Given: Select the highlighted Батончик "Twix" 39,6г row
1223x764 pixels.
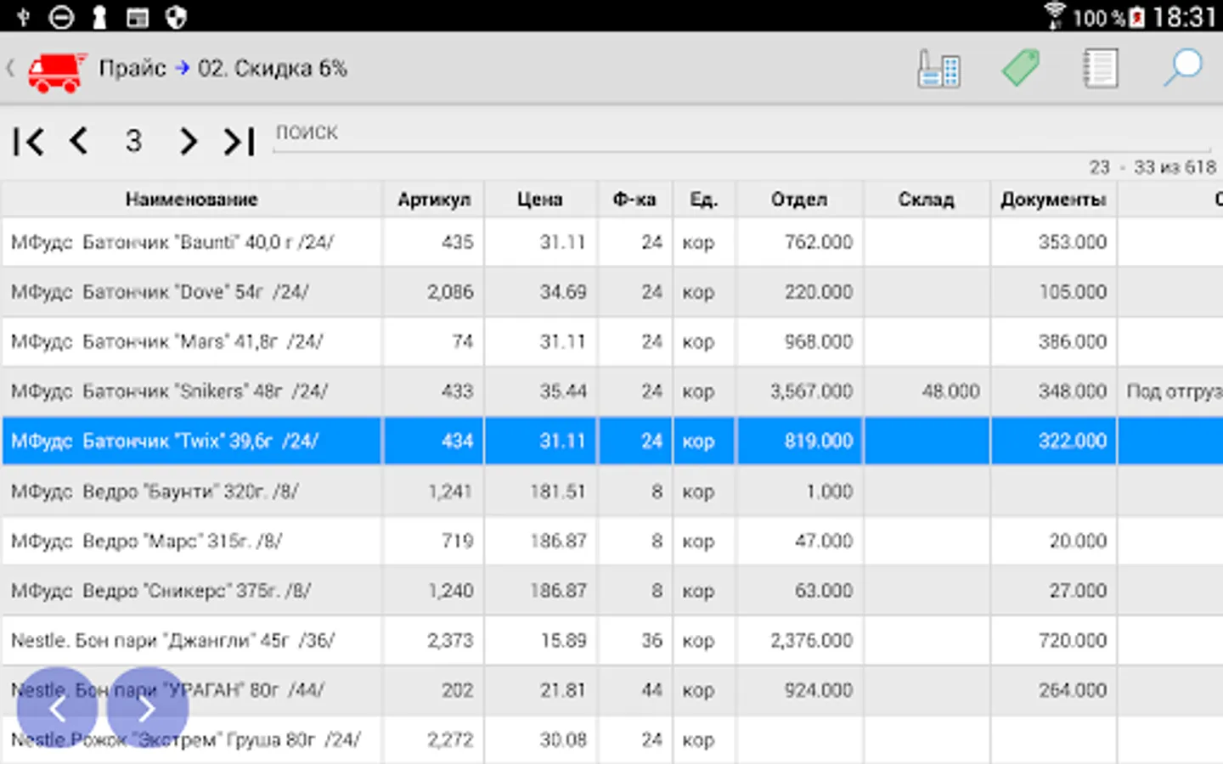Looking at the screenshot, I should (x=611, y=441).
